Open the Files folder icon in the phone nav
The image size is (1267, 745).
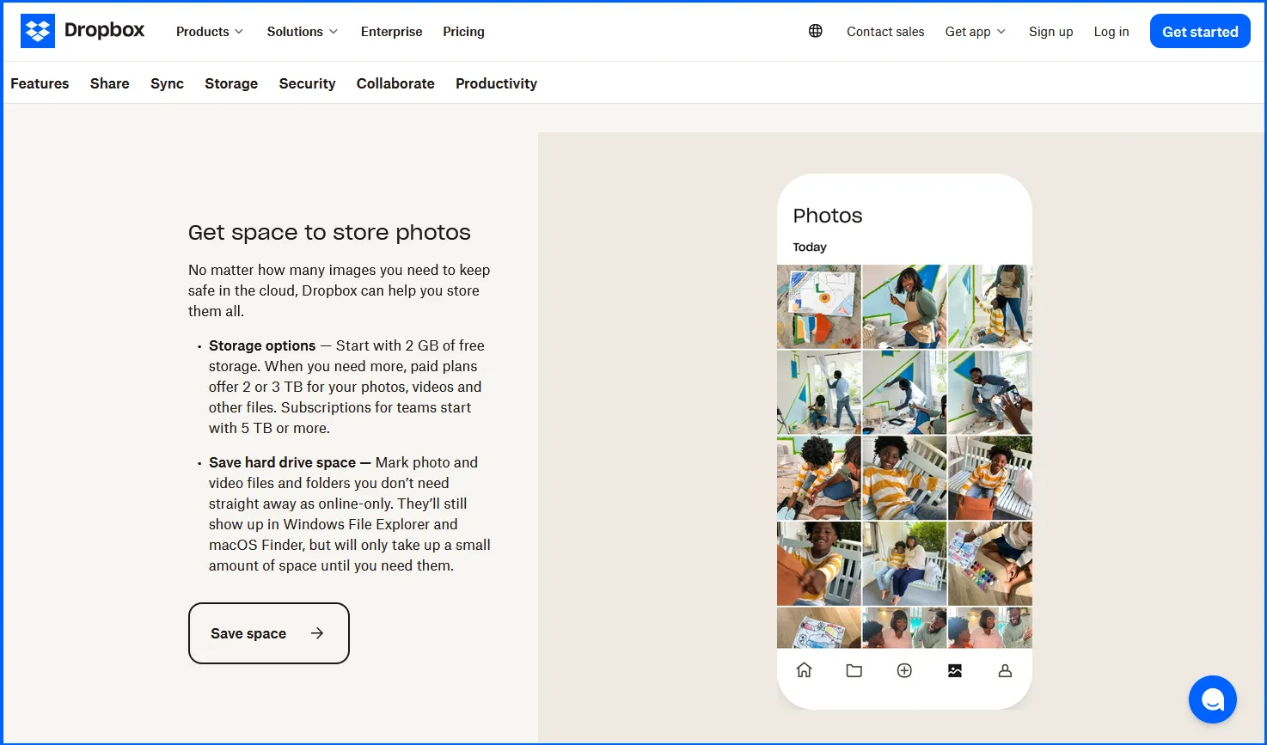click(x=854, y=670)
